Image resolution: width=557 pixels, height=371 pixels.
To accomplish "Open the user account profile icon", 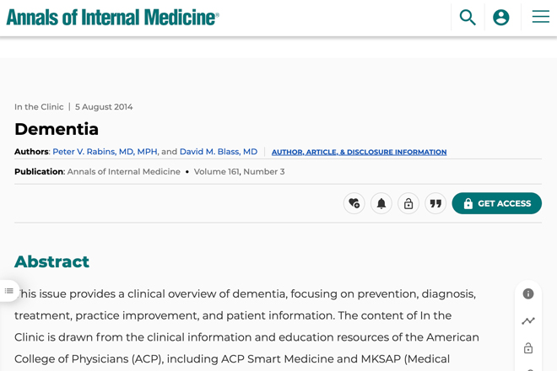I will [x=500, y=18].
